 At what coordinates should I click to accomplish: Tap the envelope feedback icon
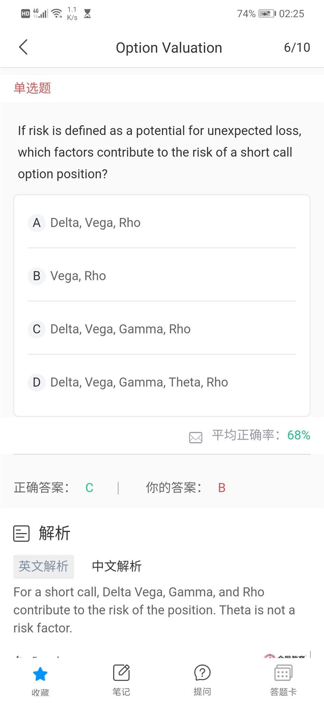tap(196, 437)
